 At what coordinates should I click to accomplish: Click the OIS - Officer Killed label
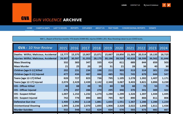(24, 86)
